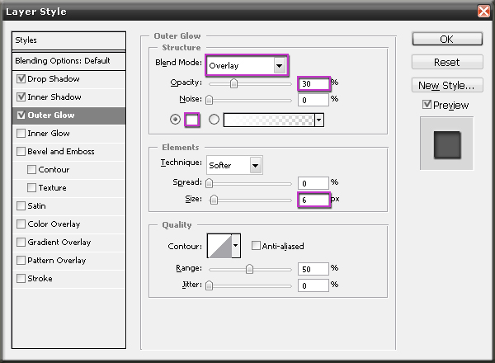Close the Layer Style dialog
The image size is (495, 363).
click(x=483, y=12)
